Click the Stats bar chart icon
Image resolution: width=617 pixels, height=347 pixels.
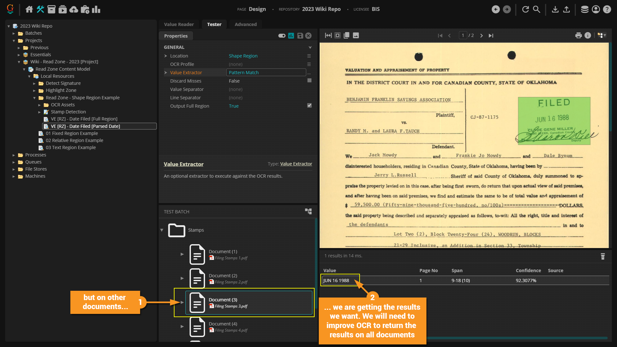[96, 9]
